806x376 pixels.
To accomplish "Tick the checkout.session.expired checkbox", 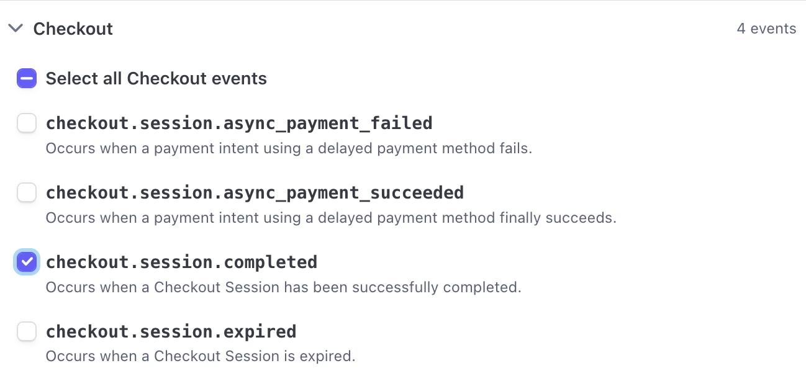I will (27, 332).
